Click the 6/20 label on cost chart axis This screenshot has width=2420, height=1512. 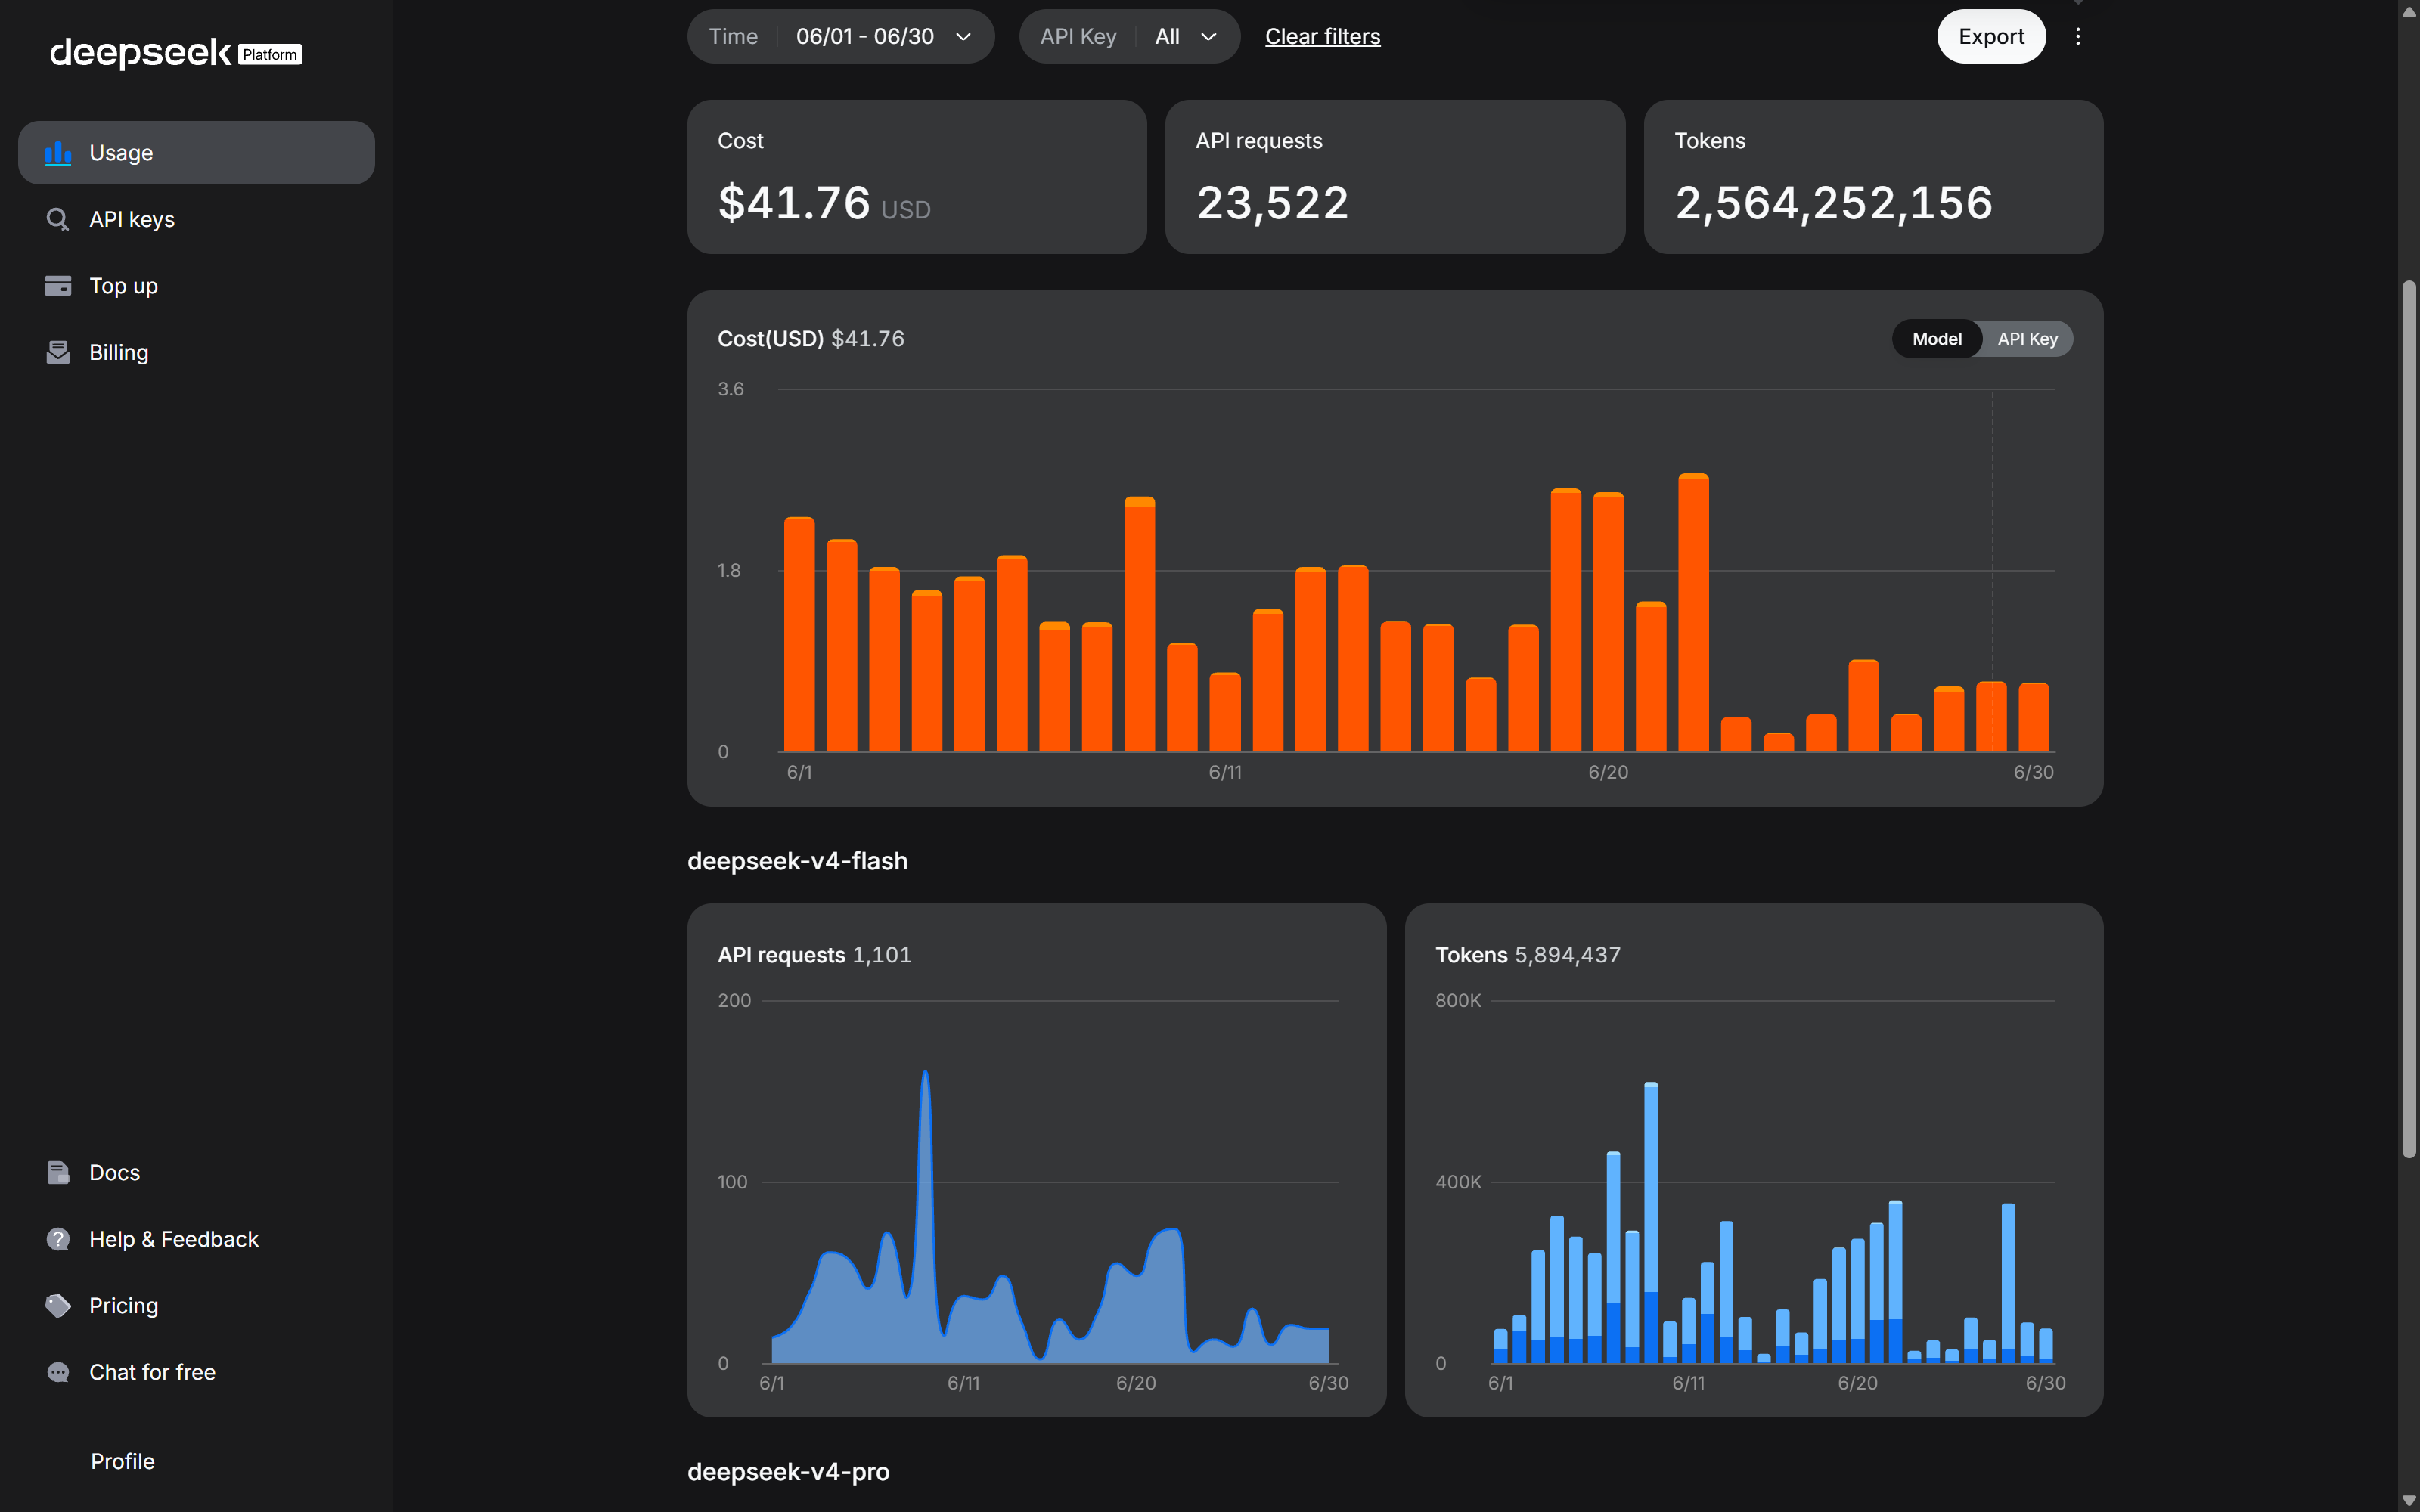tap(1608, 772)
